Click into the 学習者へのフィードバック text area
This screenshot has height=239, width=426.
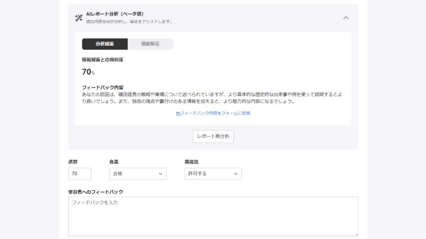213,216
